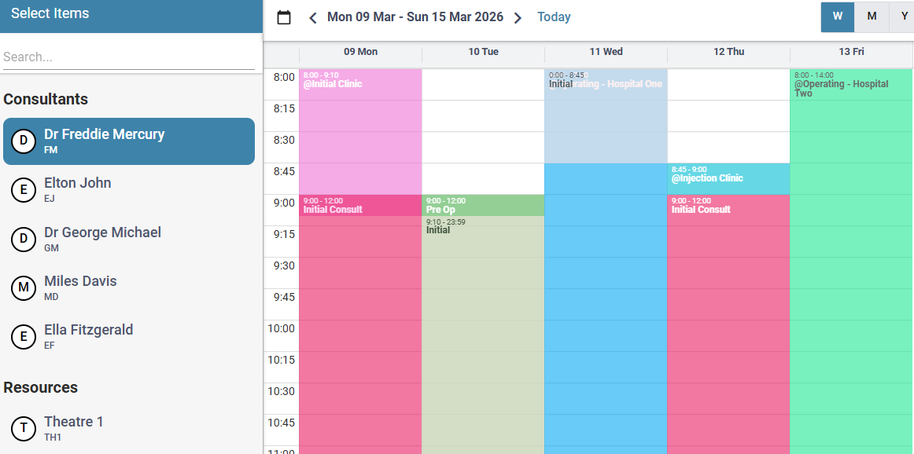The width and height of the screenshot is (914, 454).
Task: Select Elton John's EJ avatar circle
Action: 23,189
